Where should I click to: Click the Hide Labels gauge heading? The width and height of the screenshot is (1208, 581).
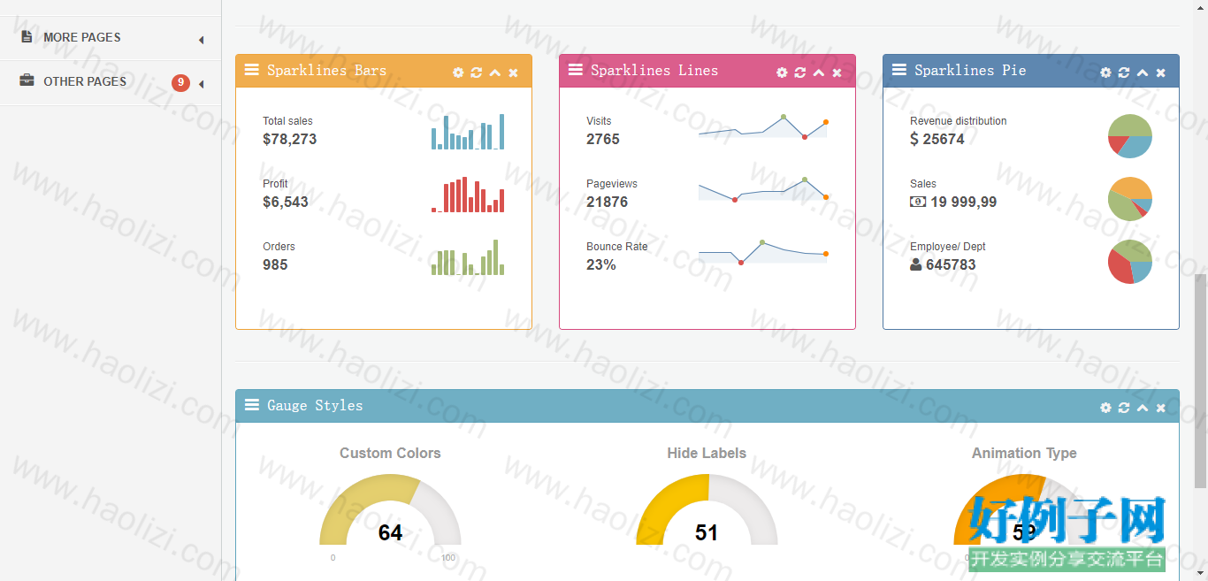pyautogui.click(x=707, y=453)
